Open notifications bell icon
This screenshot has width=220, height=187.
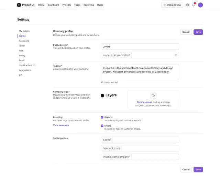pyautogui.click(x=193, y=5)
